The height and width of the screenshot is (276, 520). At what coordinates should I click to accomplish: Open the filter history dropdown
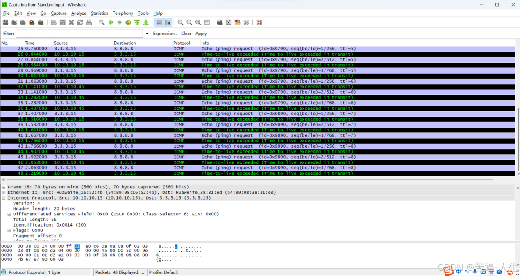[x=147, y=34]
